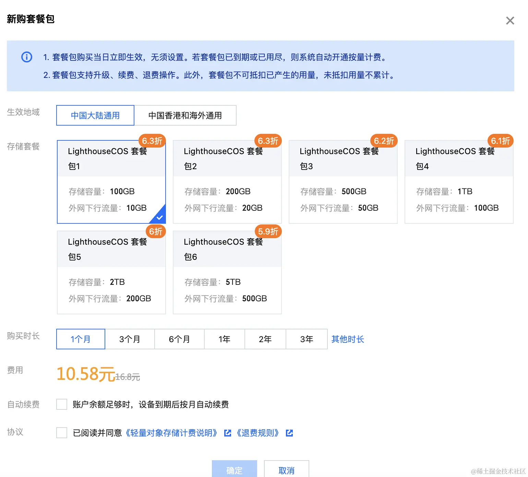Open 其他时长 duration options
Image resolution: width=528 pixels, height=477 pixels.
click(x=348, y=339)
